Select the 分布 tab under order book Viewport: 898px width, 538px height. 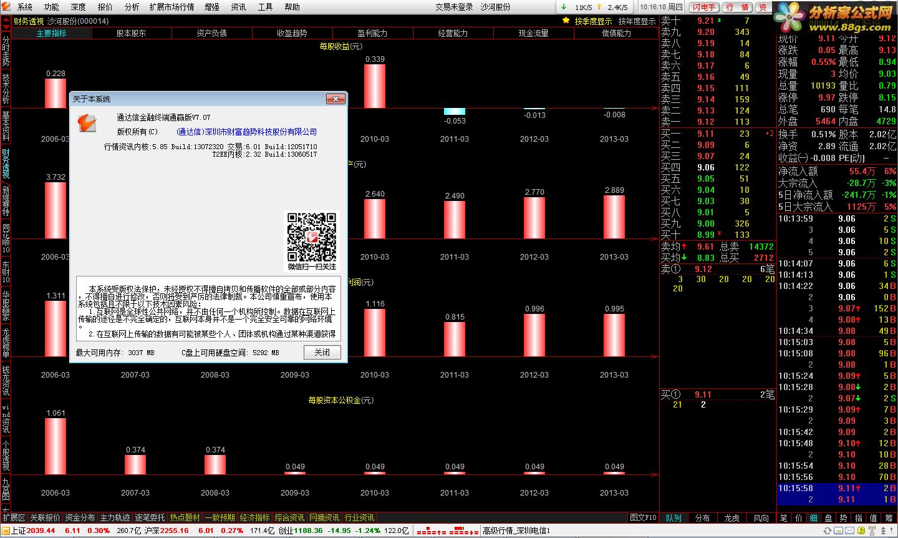tap(703, 518)
